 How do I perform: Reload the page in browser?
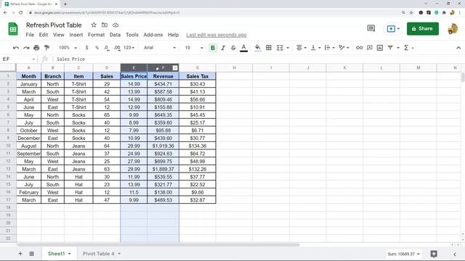point(21,13)
